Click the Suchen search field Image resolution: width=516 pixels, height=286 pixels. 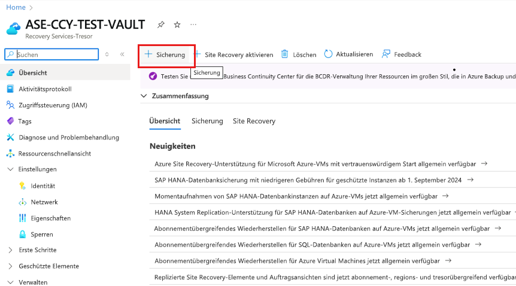51,54
